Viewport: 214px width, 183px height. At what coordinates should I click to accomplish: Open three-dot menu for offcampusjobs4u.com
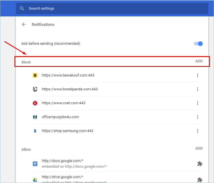coord(198,117)
